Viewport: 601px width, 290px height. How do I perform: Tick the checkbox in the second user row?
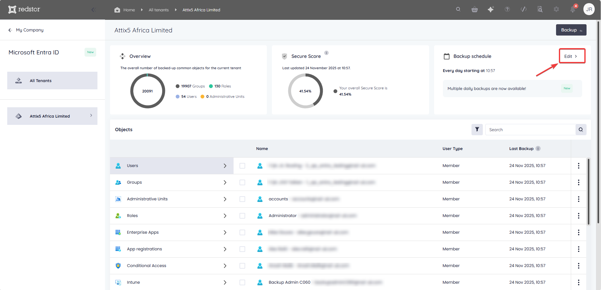242,182
